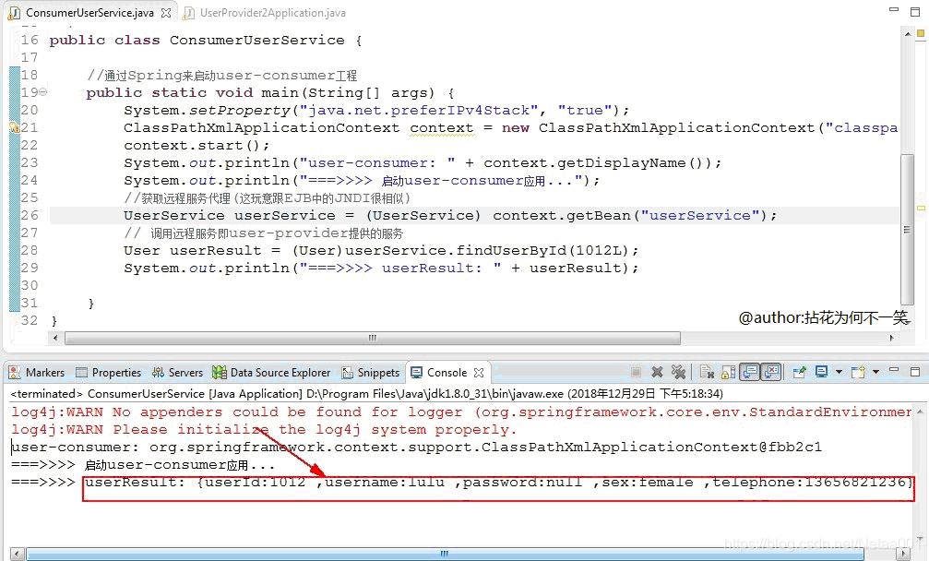Image resolution: width=929 pixels, height=561 pixels.
Task: Click the Java file icon on UserProvider2Application.java tab
Action: (x=188, y=12)
